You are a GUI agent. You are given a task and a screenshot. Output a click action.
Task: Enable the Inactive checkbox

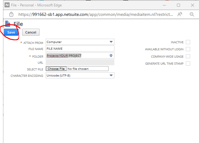pyautogui.click(x=188, y=42)
